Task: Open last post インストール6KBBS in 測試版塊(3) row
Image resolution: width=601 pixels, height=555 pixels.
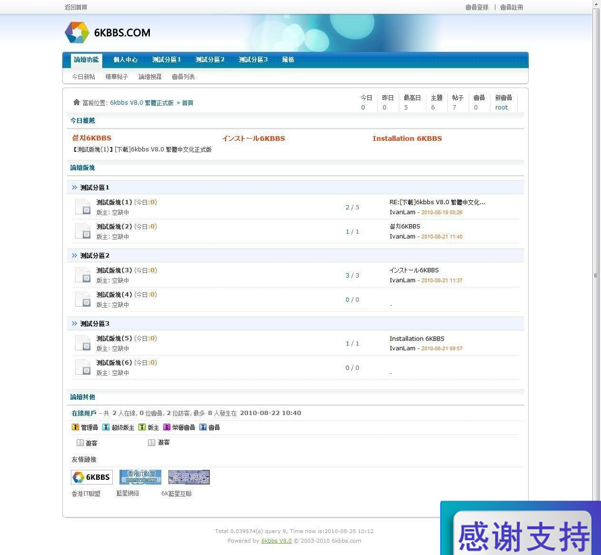Action: click(x=414, y=270)
